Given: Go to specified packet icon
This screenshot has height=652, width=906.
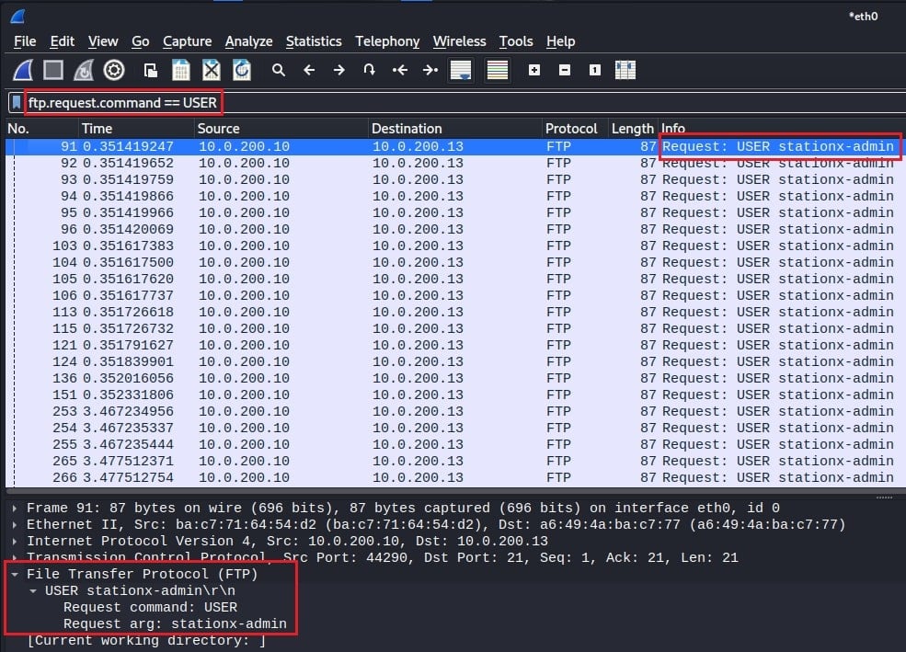Looking at the screenshot, I should click(x=369, y=71).
